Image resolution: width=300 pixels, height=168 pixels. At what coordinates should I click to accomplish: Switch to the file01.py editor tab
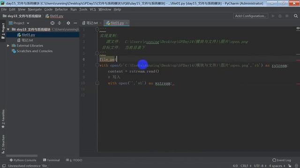pos(117,23)
